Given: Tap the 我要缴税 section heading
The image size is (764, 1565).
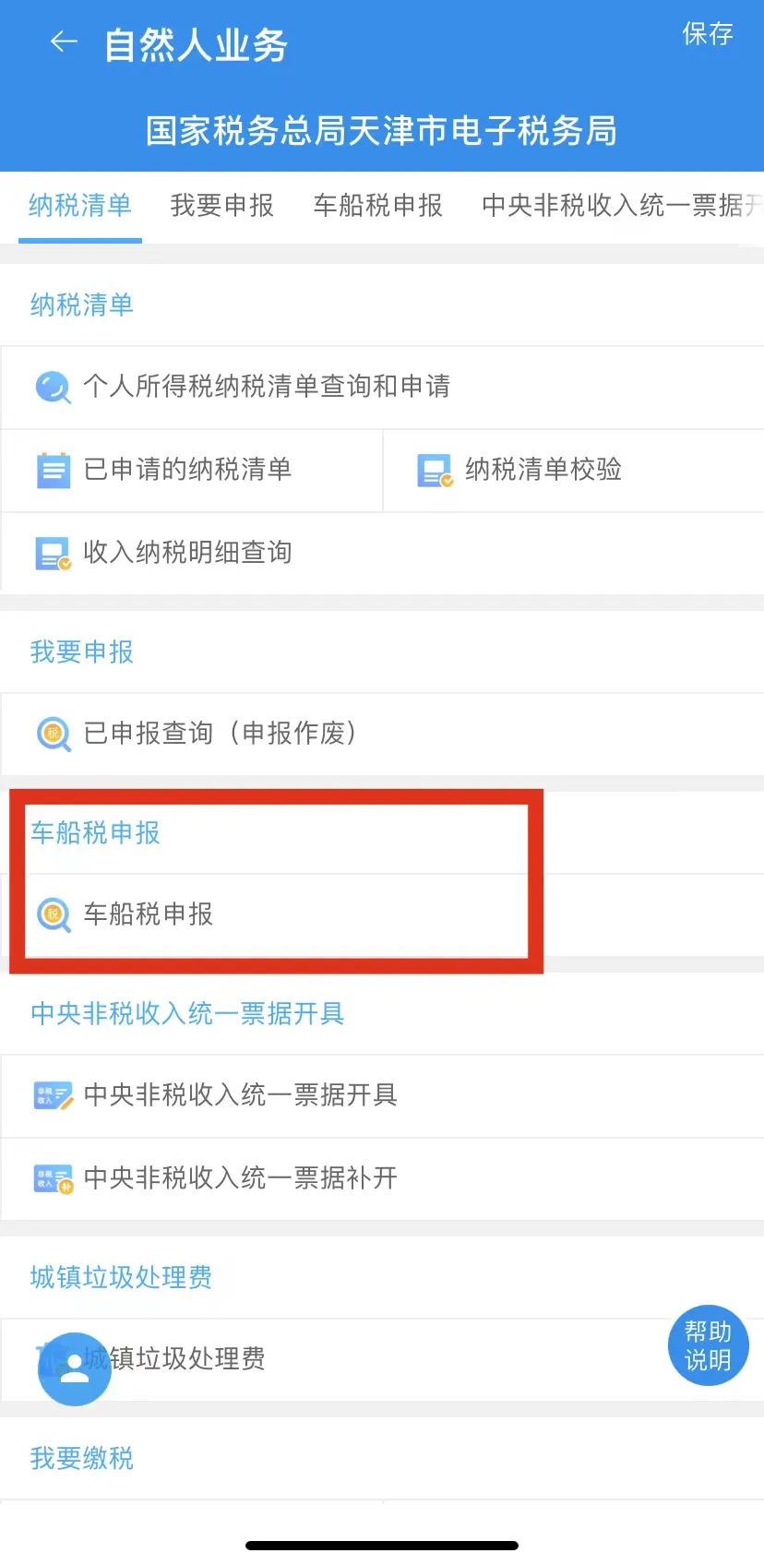Looking at the screenshot, I should click(x=81, y=1458).
